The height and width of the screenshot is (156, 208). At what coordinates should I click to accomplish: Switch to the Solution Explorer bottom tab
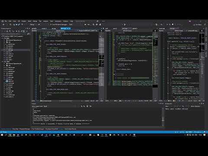(x=6, y=129)
